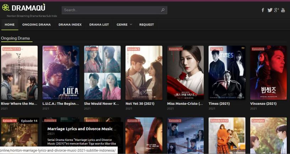
Task: Open the Not Yet 30 poster
Action: (x=144, y=73)
